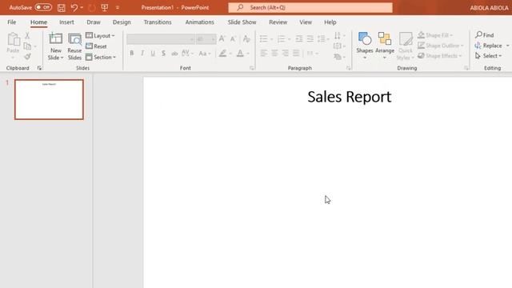The width and height of the screenshot is (512, 288).
Task: Click the Reset slide button
Action: tap(96, 46)
